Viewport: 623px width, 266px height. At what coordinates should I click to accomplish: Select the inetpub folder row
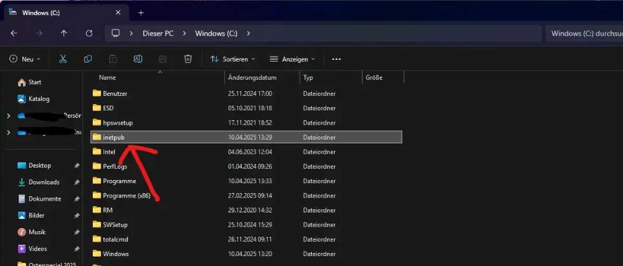tap(246, 137)
